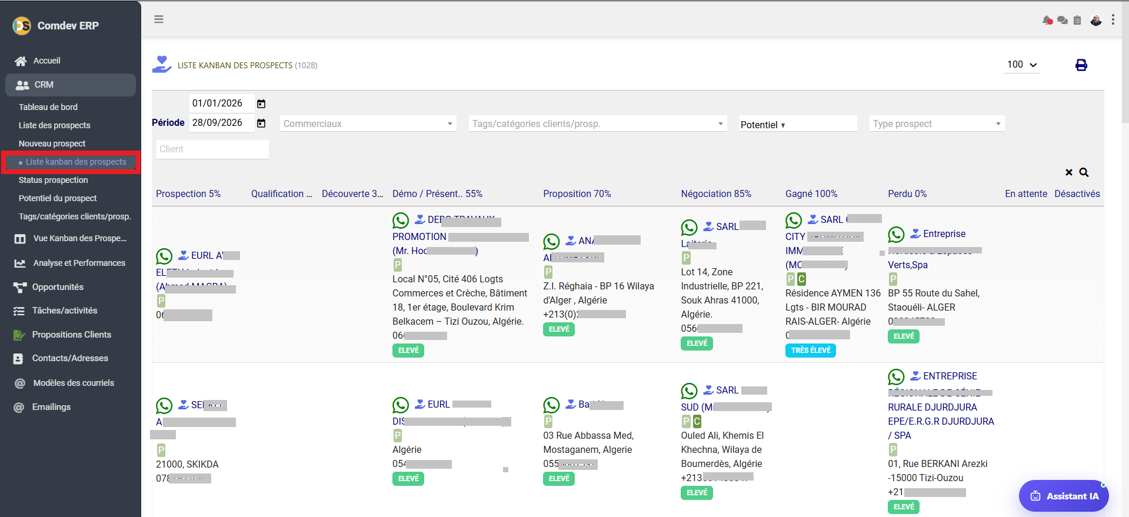Click the P tag on Entreprise Verts,Spa card
Screen dimensions: 1129x517
pos(893,279)
